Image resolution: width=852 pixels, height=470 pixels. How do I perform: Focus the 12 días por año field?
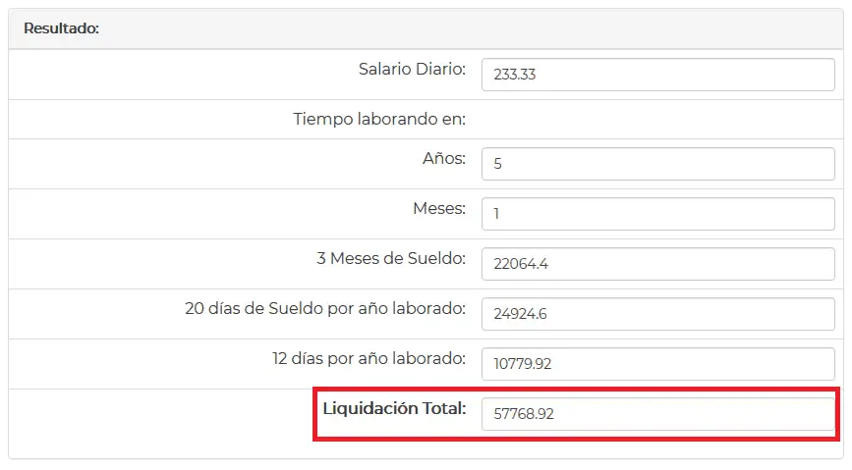[657, 363]
